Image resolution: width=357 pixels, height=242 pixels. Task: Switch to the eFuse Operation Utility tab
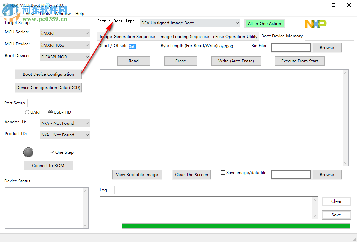tap(235, 36)
